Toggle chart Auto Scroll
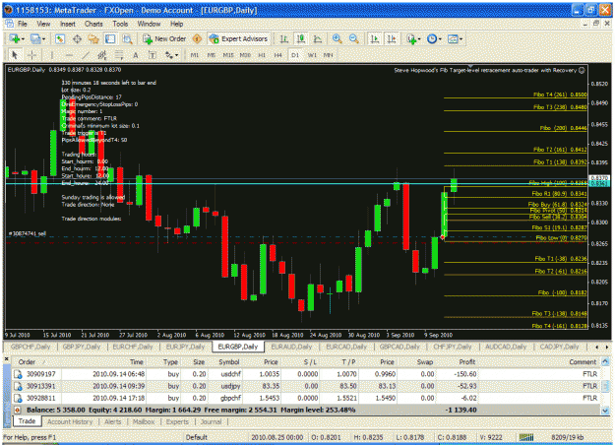This screenshot has width=615, height=445. pyautogui.click(x=375, y=38)
